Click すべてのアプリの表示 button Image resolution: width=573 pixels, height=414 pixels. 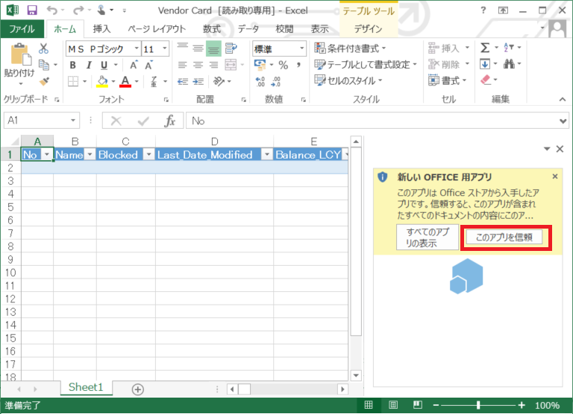tap(428, 237)
